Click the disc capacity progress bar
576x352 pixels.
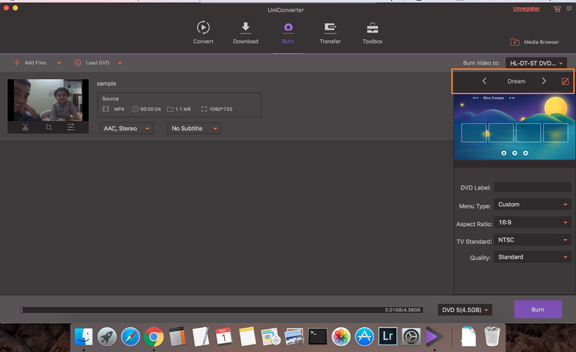coord(222,310)
